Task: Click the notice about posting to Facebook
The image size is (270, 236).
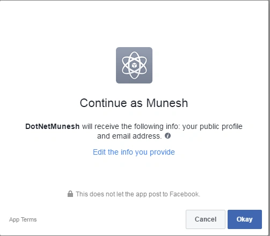Action: pos(138,194)
